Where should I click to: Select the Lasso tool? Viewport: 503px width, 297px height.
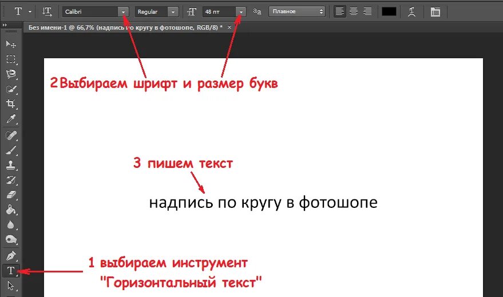11,74
